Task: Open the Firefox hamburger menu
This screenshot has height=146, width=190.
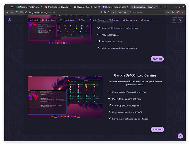Action: point(182,12)
